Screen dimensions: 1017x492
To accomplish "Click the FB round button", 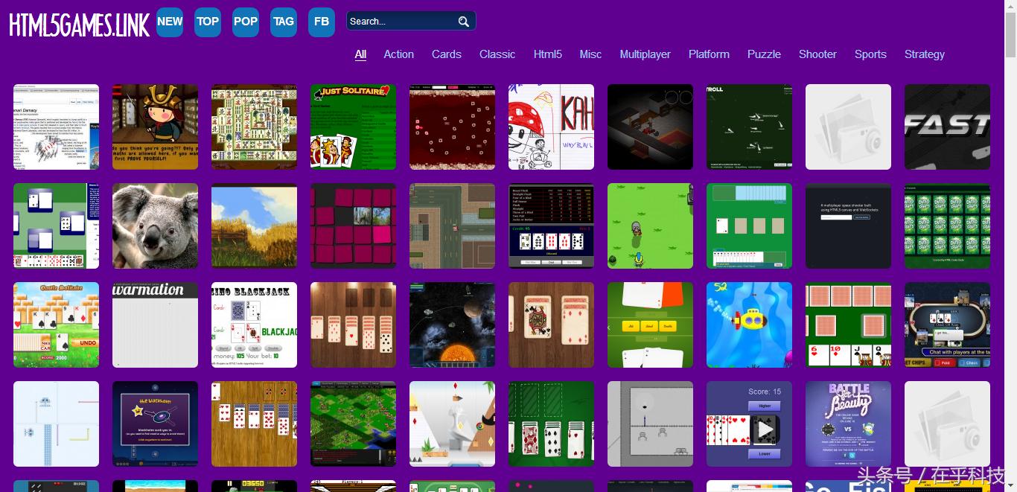I will 322,22.
